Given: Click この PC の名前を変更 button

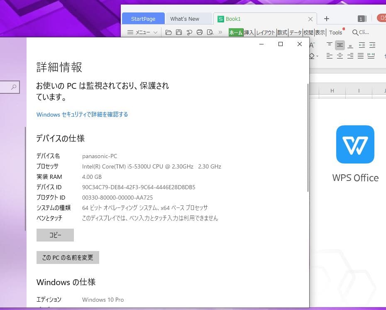Looking at the screenshot, I should coord(68,258).
